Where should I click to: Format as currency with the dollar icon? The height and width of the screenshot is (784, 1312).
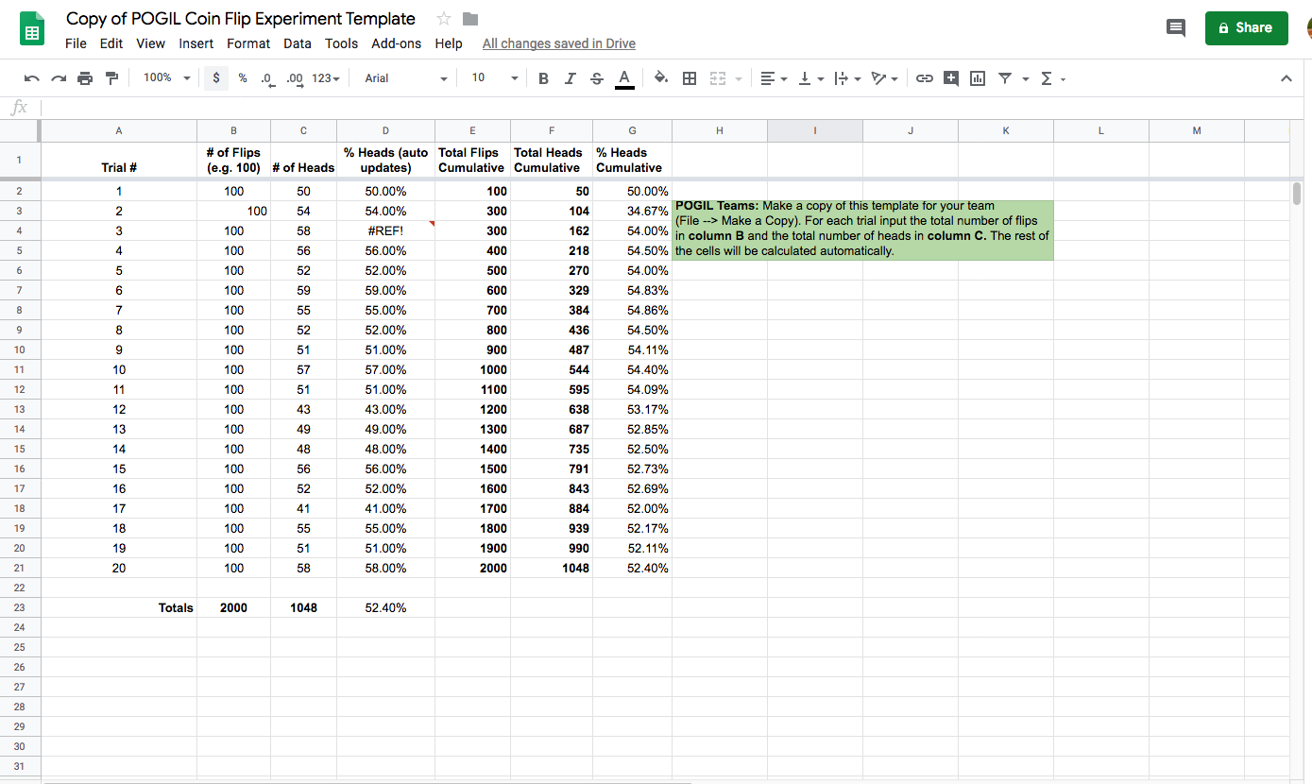point(216,78)
